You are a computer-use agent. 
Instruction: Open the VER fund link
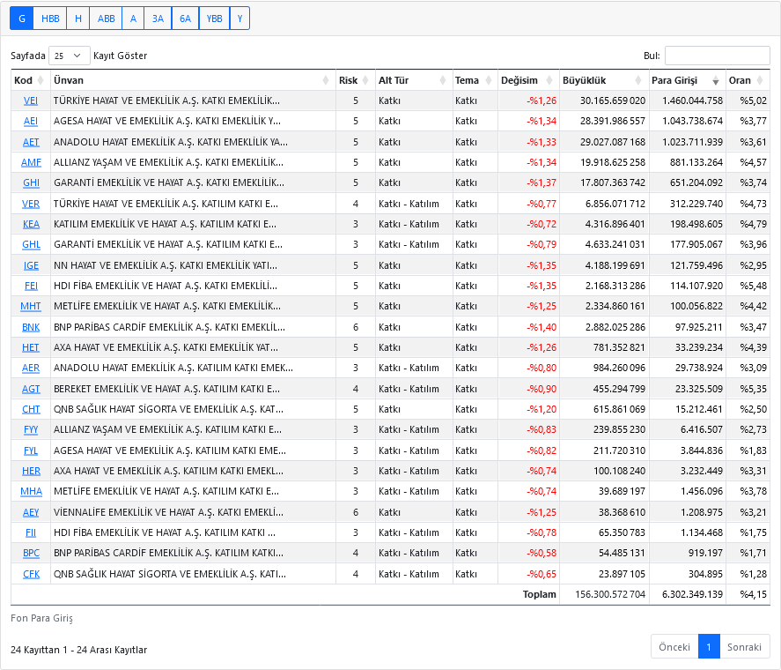(x=31, y=204)
